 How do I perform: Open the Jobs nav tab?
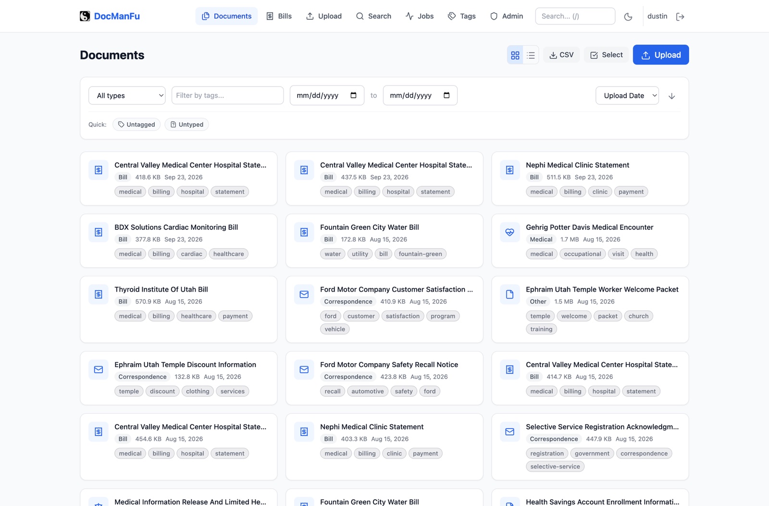click(x=419, y=16)
